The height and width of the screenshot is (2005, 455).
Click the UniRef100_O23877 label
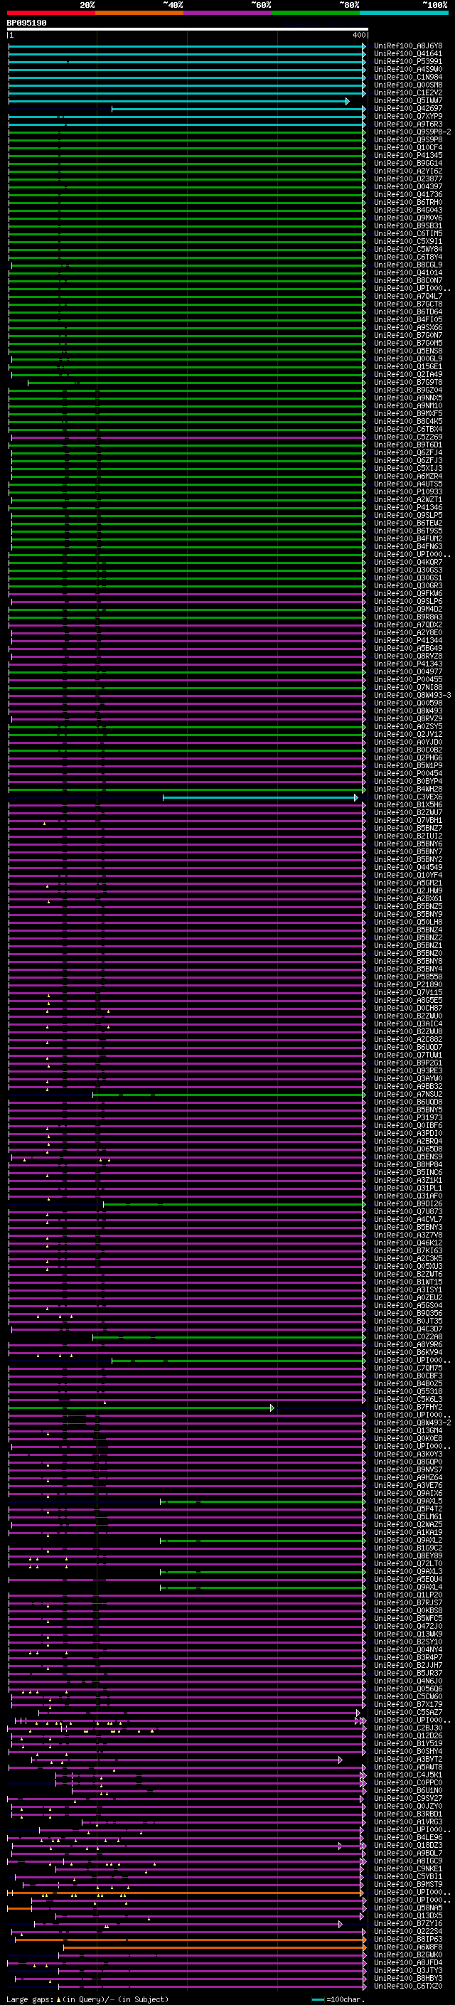(407, 179)
